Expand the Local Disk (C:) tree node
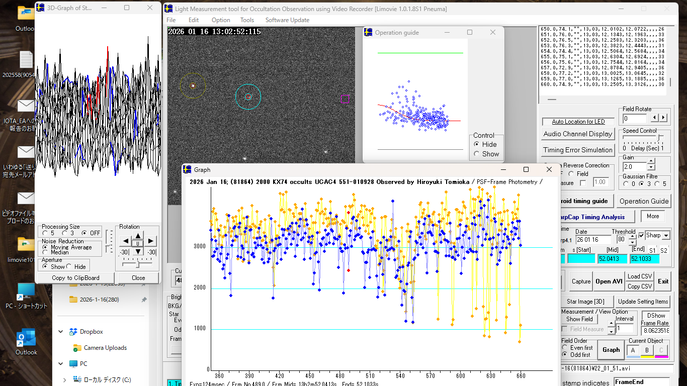This screenshot has width=687, height=386. point(64,380)
